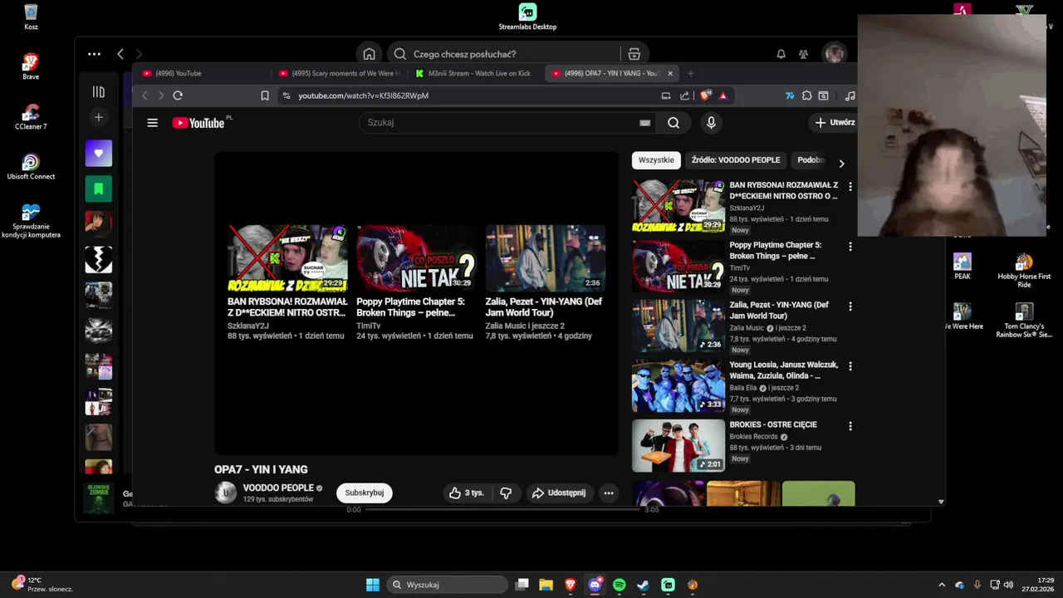This screenshot has width=1063, height=598.
Task: Close the OPA7 - YIN I YANG tab
Action: click(x=670, y=73)
